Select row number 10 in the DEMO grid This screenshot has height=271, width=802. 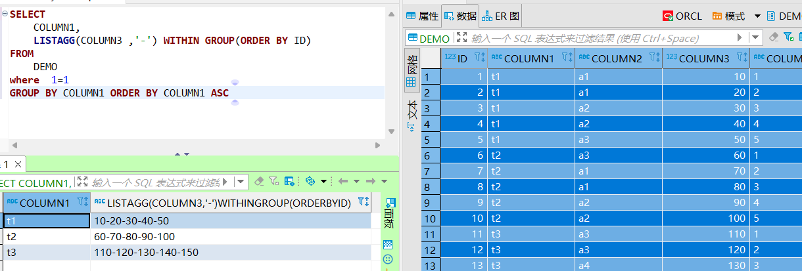[x=431, y=219]
